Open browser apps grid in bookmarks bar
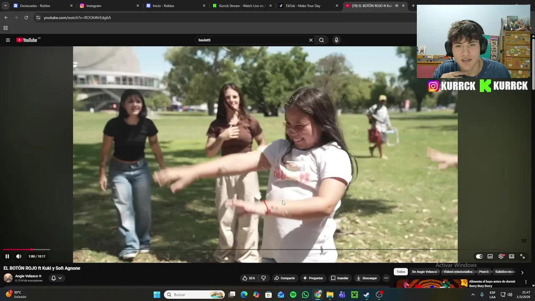 pos(5,28)
